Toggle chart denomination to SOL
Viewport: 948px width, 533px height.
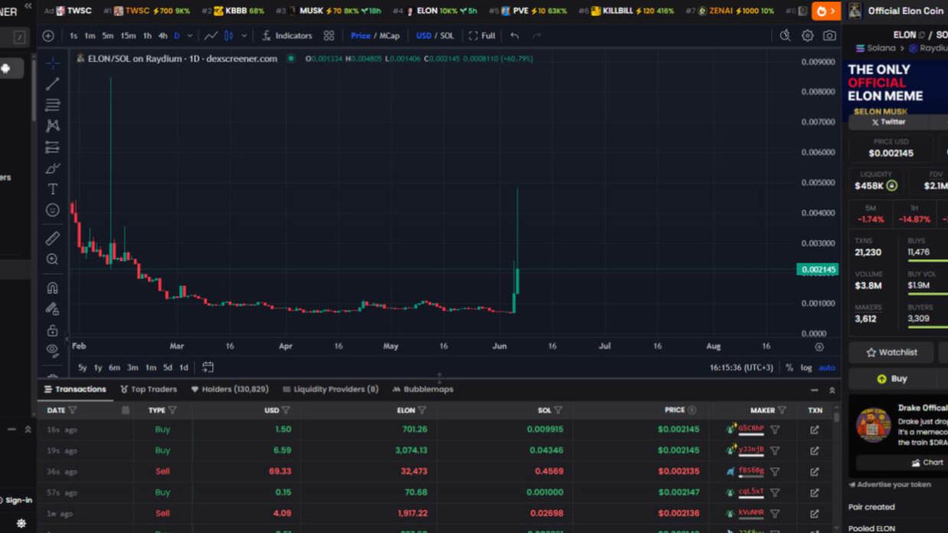[447, 36]
